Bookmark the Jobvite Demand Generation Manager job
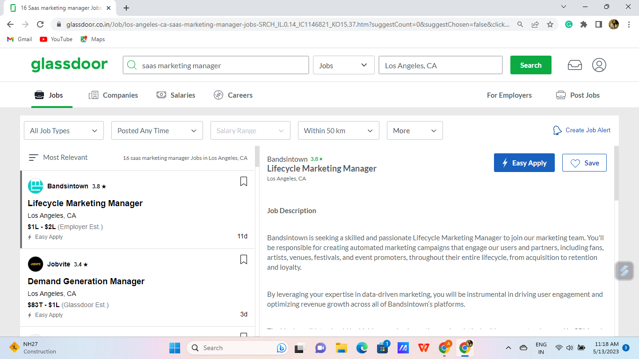 coord(244,259)
